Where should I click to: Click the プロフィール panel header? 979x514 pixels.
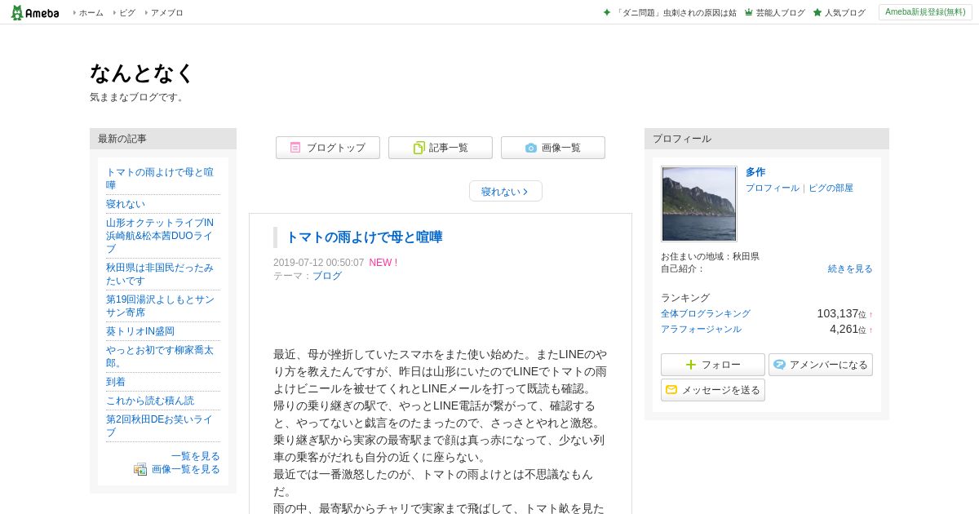tap(767, 139)
